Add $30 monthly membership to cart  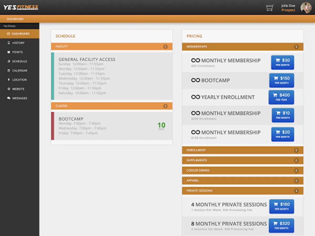click(282, 62)
